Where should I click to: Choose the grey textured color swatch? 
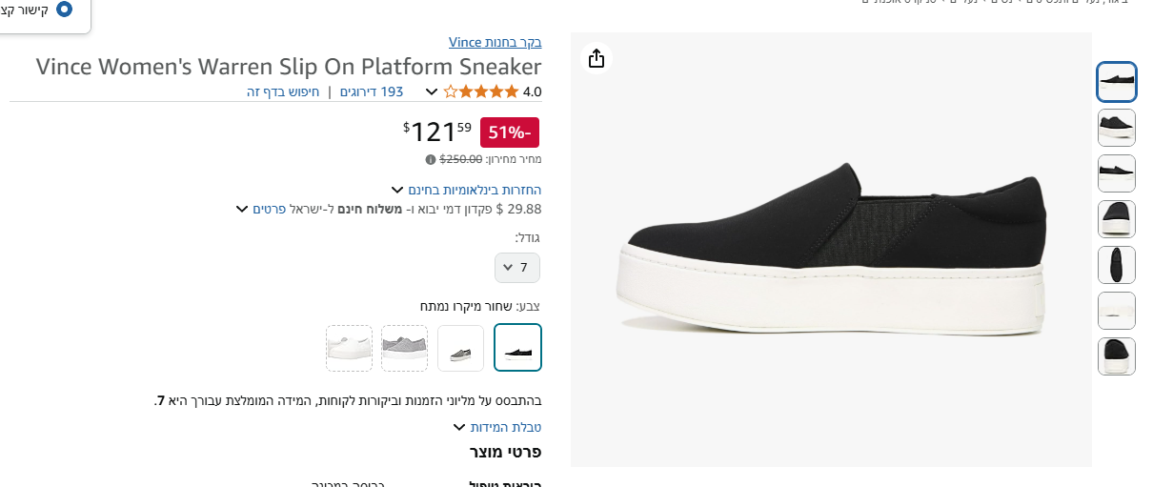pos(404,348)
